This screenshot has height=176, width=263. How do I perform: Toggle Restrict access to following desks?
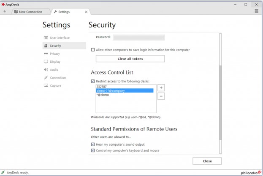93,81
